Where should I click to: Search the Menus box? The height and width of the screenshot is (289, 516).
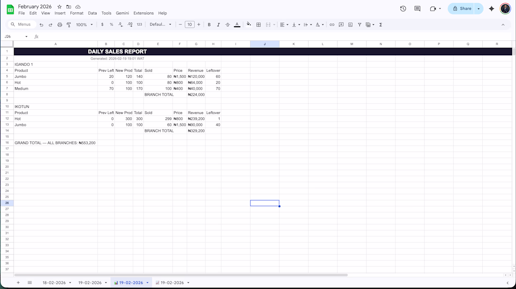(x=22, y=25)
